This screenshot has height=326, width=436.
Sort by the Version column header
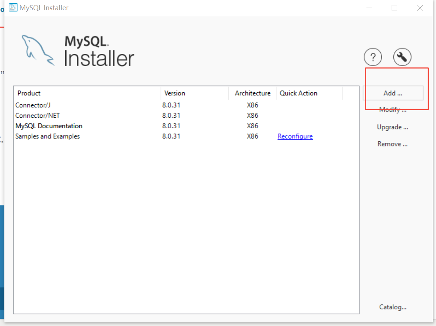pyautogui.click(x=195, y=93)
